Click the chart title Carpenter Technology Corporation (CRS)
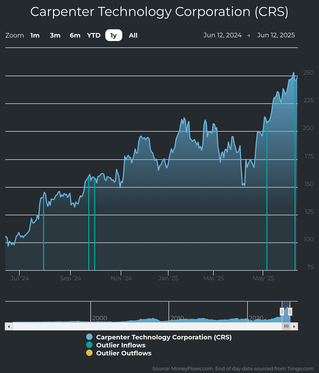 click(159, 12)
